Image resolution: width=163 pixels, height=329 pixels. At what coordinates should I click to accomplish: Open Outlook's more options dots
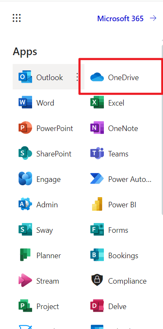coord(77,77)
